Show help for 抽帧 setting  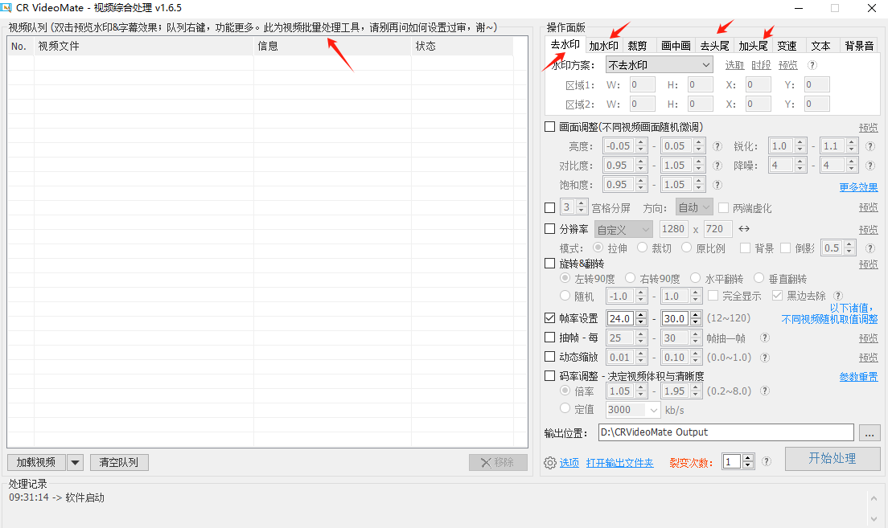(x=765, y=338)
